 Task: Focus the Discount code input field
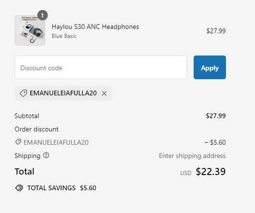point(101,67)
